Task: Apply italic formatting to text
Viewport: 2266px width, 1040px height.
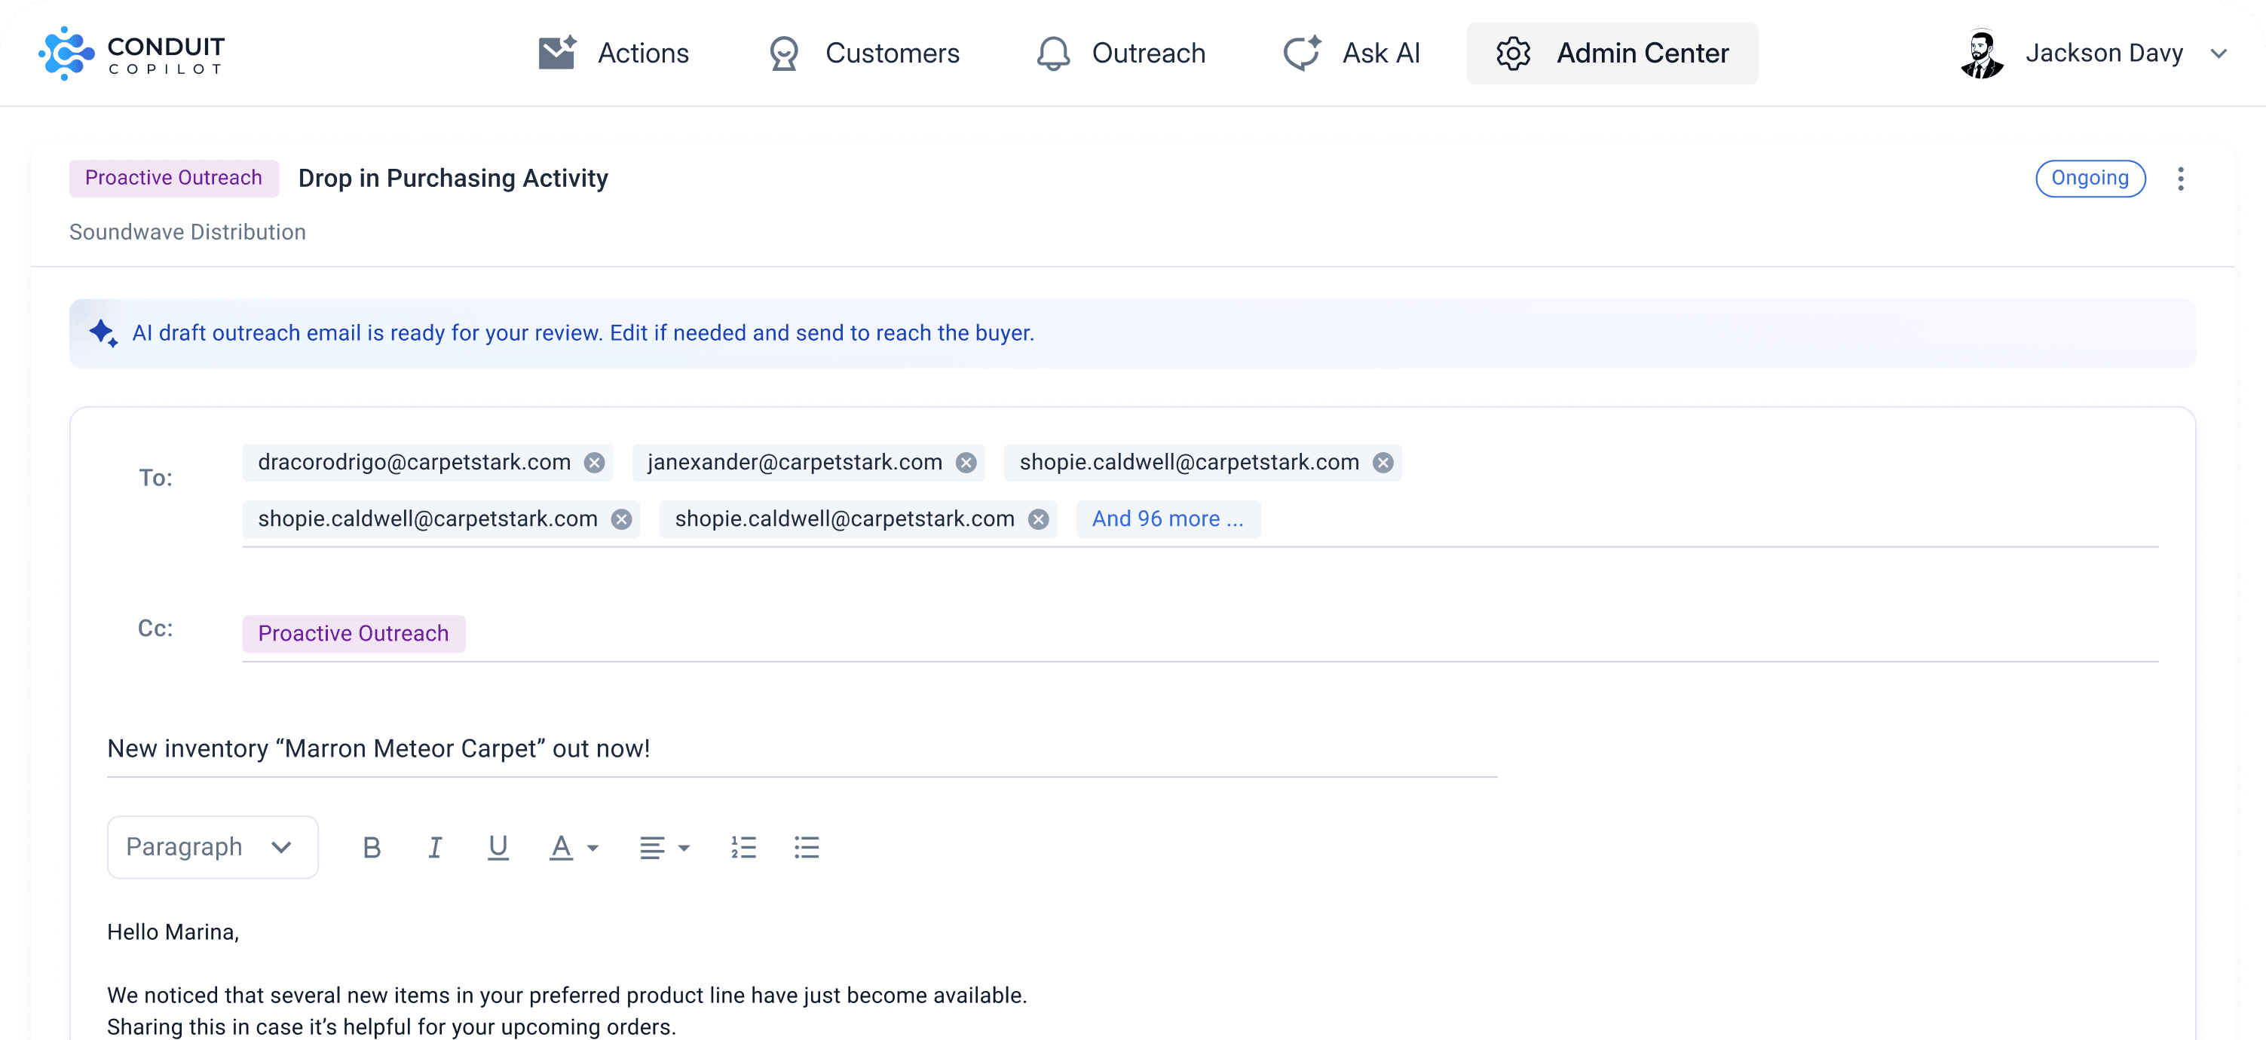Action: click(434, 848)
